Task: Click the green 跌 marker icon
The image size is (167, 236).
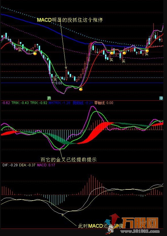Action: (x=49, y=98)
